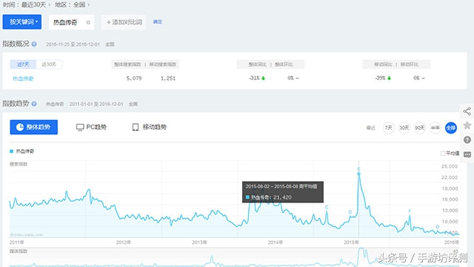Select the 全部 range button
This screenshot has height=267, width=474.
point(451,128)
